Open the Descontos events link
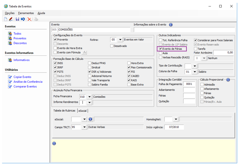 pos(20,43)
